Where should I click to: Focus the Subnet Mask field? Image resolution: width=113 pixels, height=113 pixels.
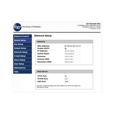tap(72, 54)
